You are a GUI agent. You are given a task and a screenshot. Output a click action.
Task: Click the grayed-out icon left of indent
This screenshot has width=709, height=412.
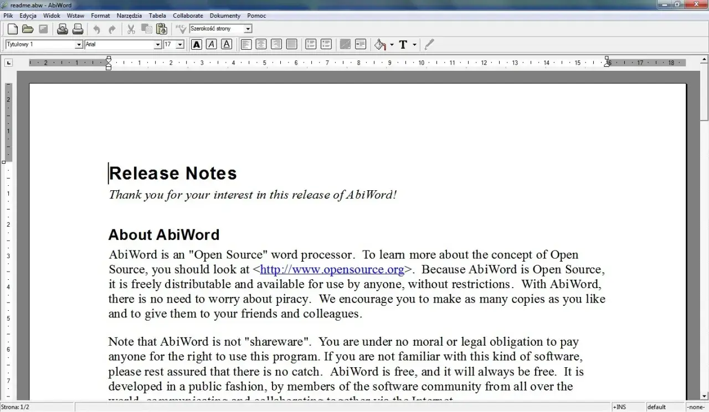tap(345, 44)
